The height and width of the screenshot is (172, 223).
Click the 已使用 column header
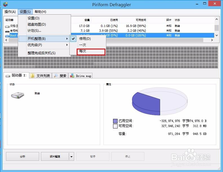click(105, 20)
